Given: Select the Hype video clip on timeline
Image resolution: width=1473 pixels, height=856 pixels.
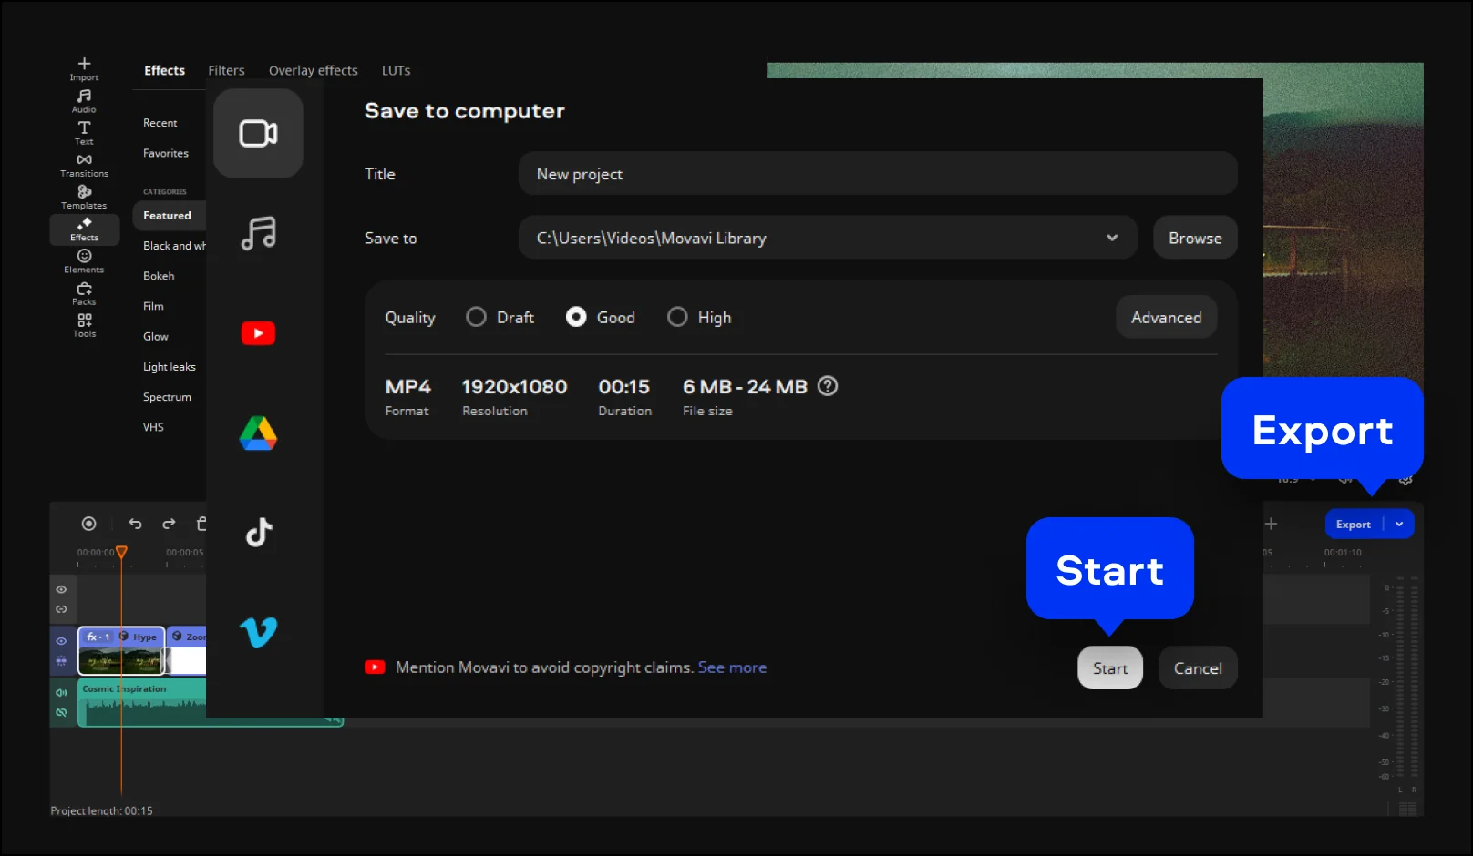Looking at the screenshot, I should point(121,650).
